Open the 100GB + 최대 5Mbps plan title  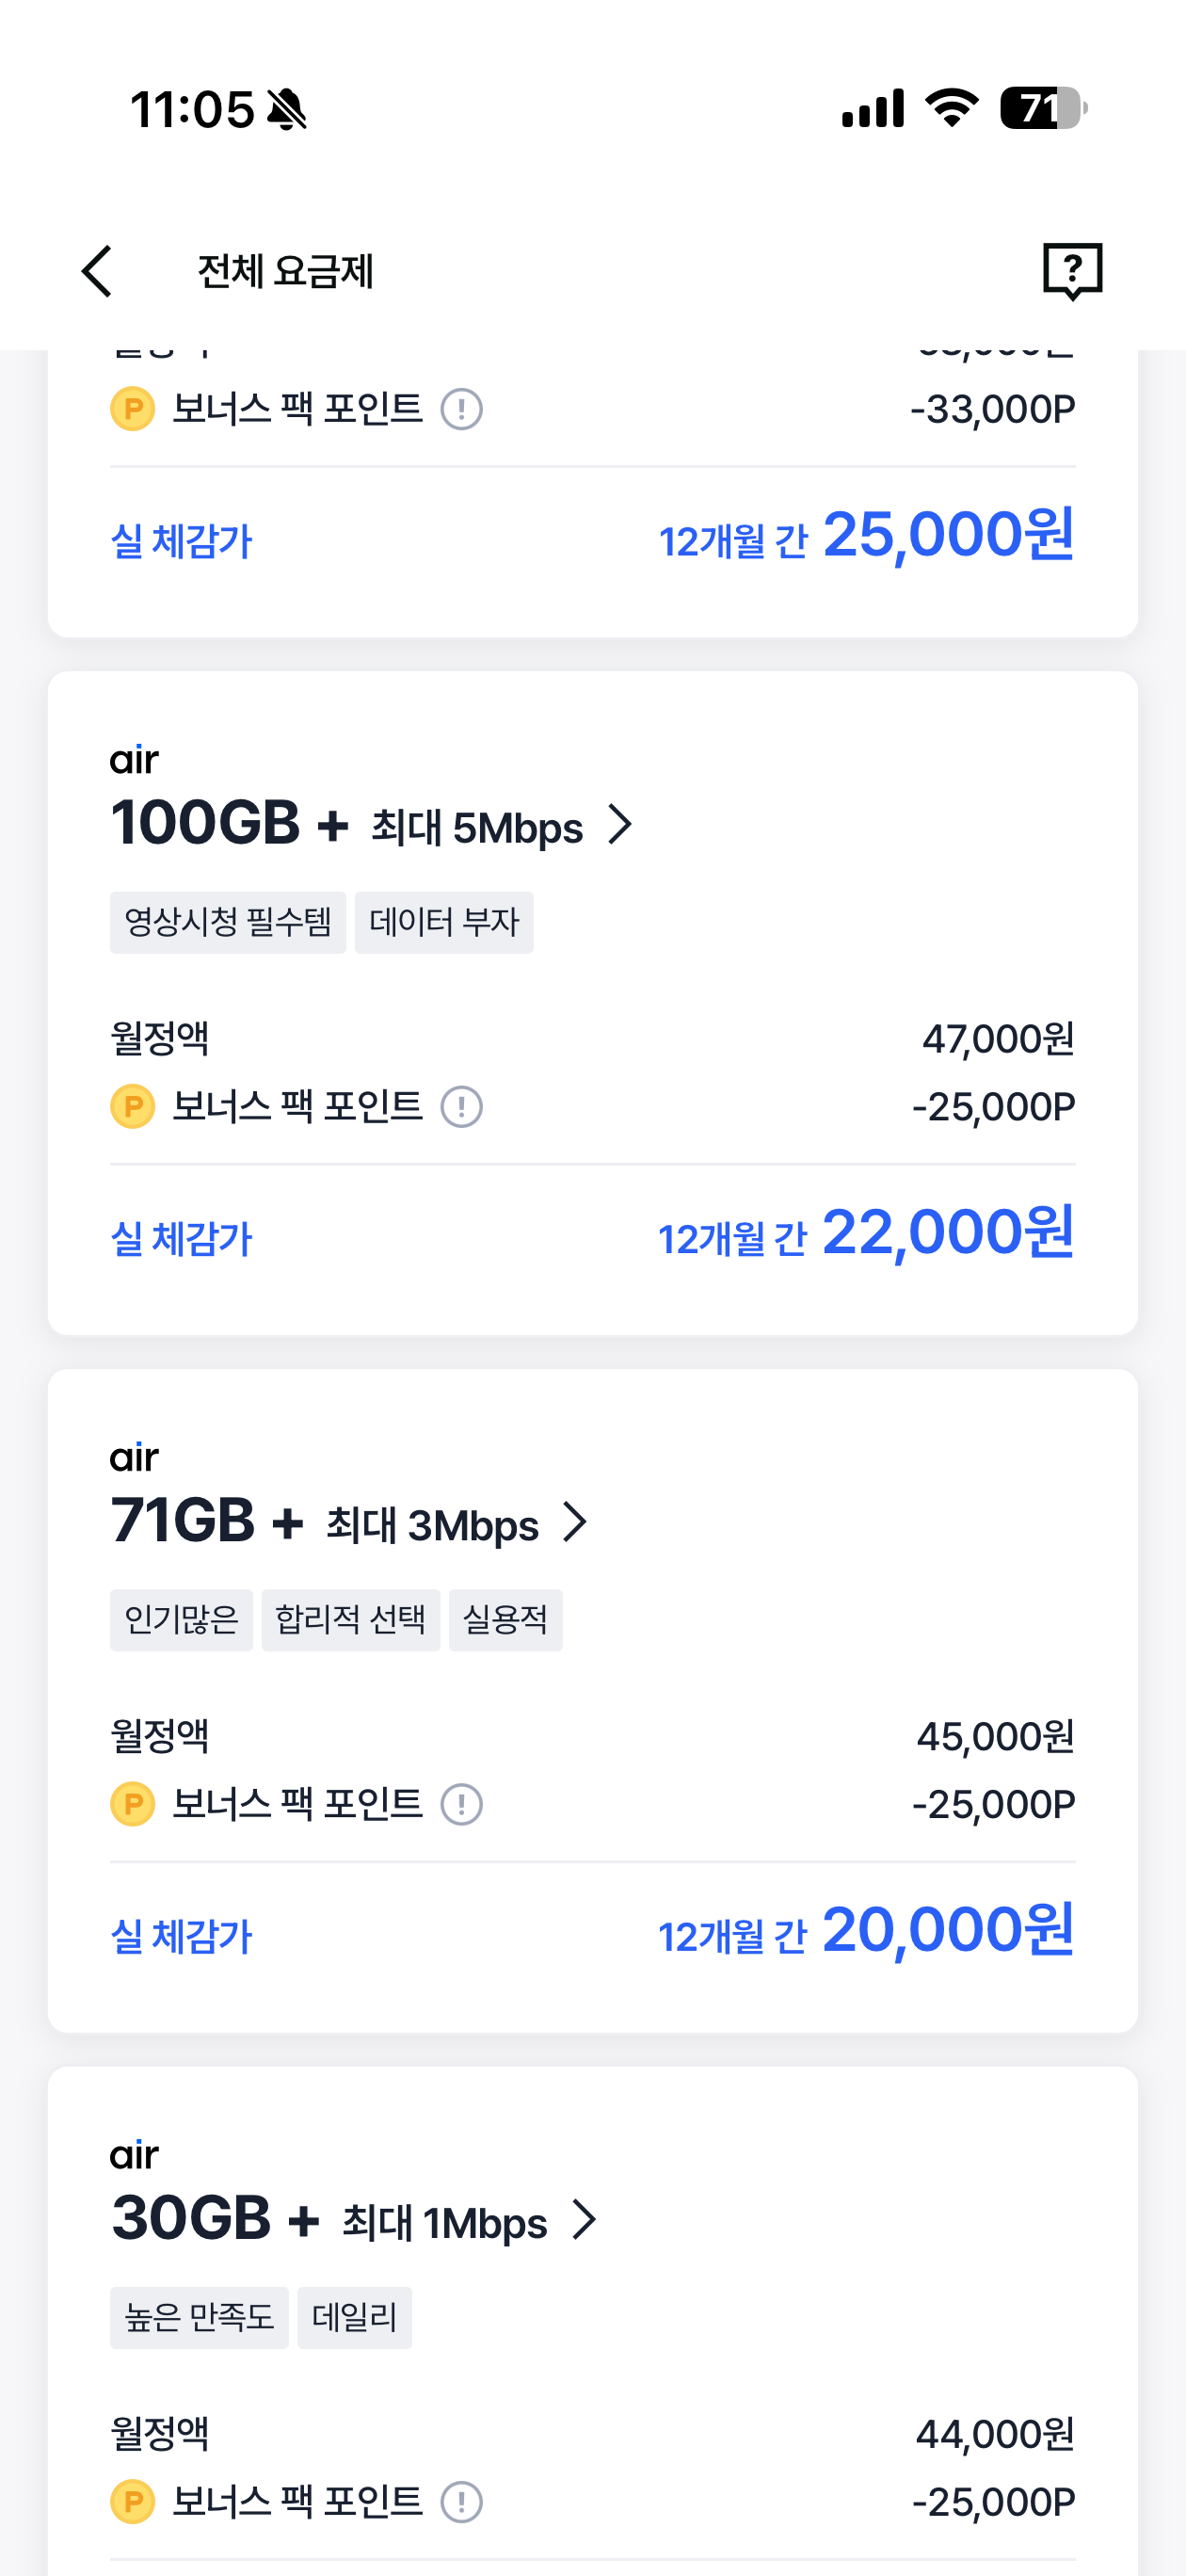click(x=346, y=825)
